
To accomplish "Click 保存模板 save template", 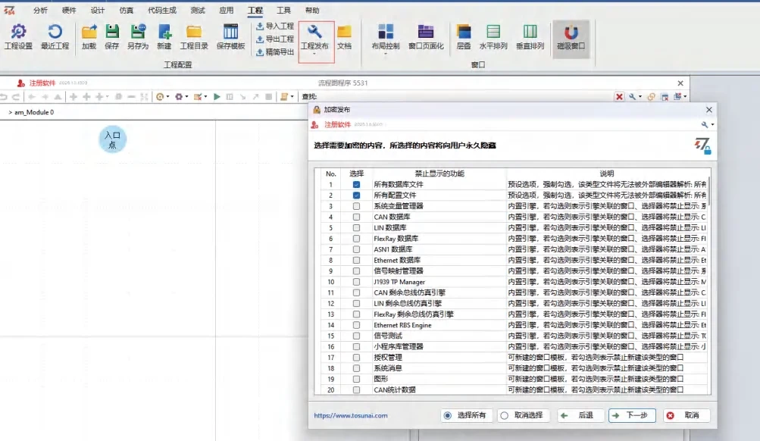I will tap(230, 37).
